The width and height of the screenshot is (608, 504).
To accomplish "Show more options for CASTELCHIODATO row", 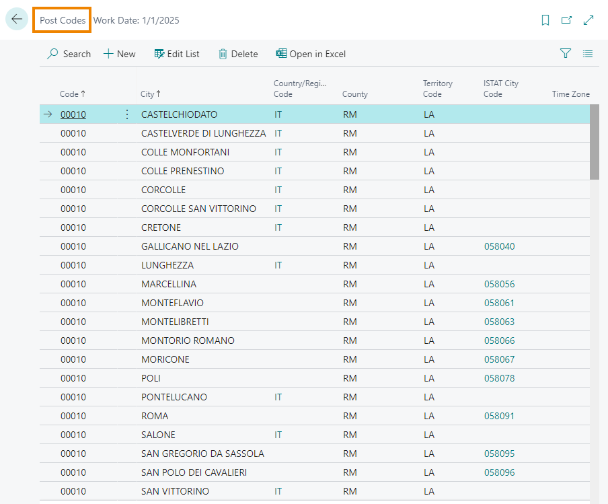I will [x=127, y=114].
